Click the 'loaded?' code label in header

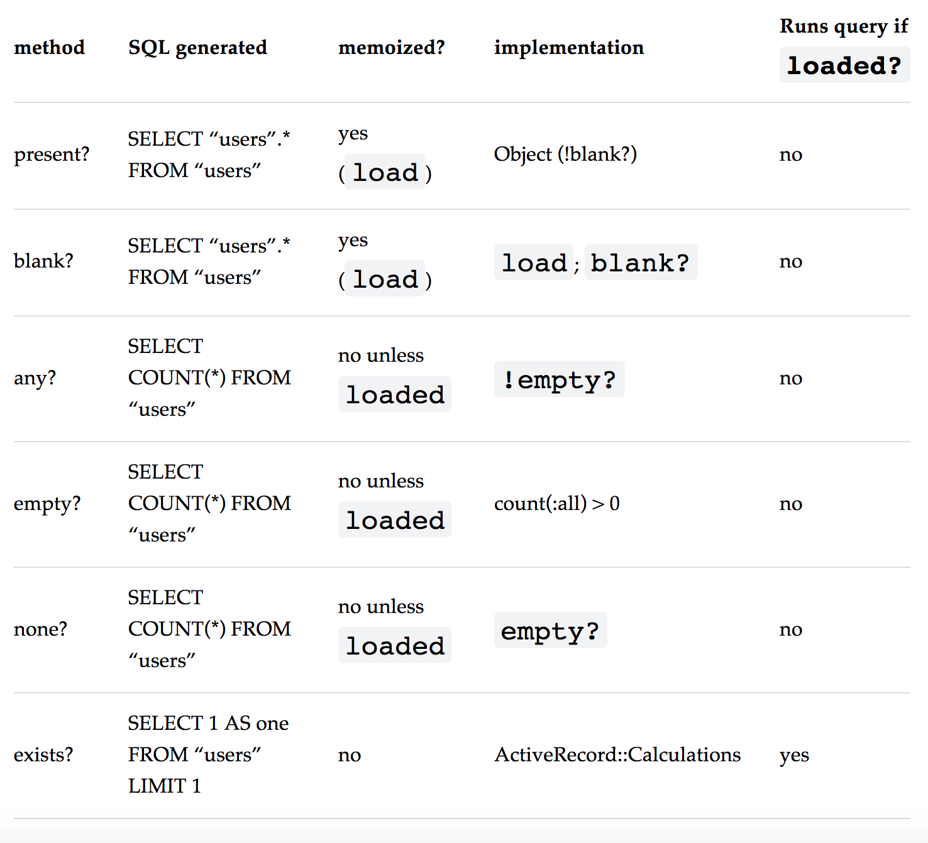(x=844, y=65)
